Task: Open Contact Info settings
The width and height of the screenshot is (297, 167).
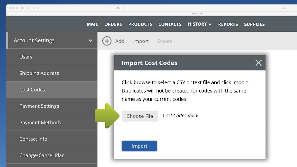Action: click(x=52, y=139)
